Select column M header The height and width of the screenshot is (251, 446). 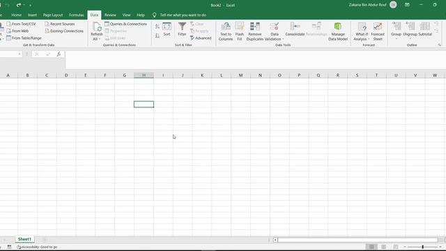[x=240, y=75]
